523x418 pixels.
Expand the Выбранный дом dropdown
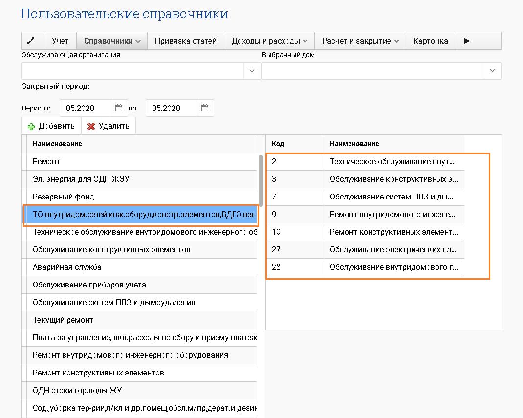coord(492,71)
